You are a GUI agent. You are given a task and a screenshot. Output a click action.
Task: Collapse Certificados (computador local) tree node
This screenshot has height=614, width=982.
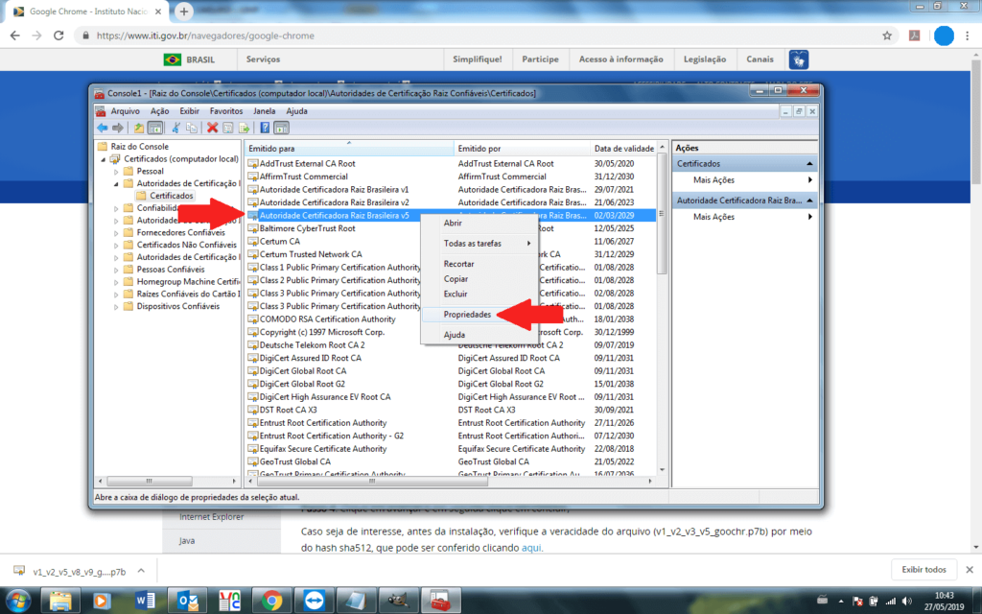(104, 159)
